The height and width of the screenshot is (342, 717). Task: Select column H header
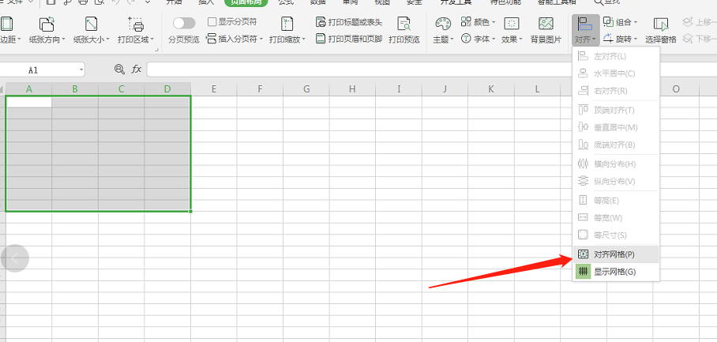pyautogui.click(x=352, y=89)
